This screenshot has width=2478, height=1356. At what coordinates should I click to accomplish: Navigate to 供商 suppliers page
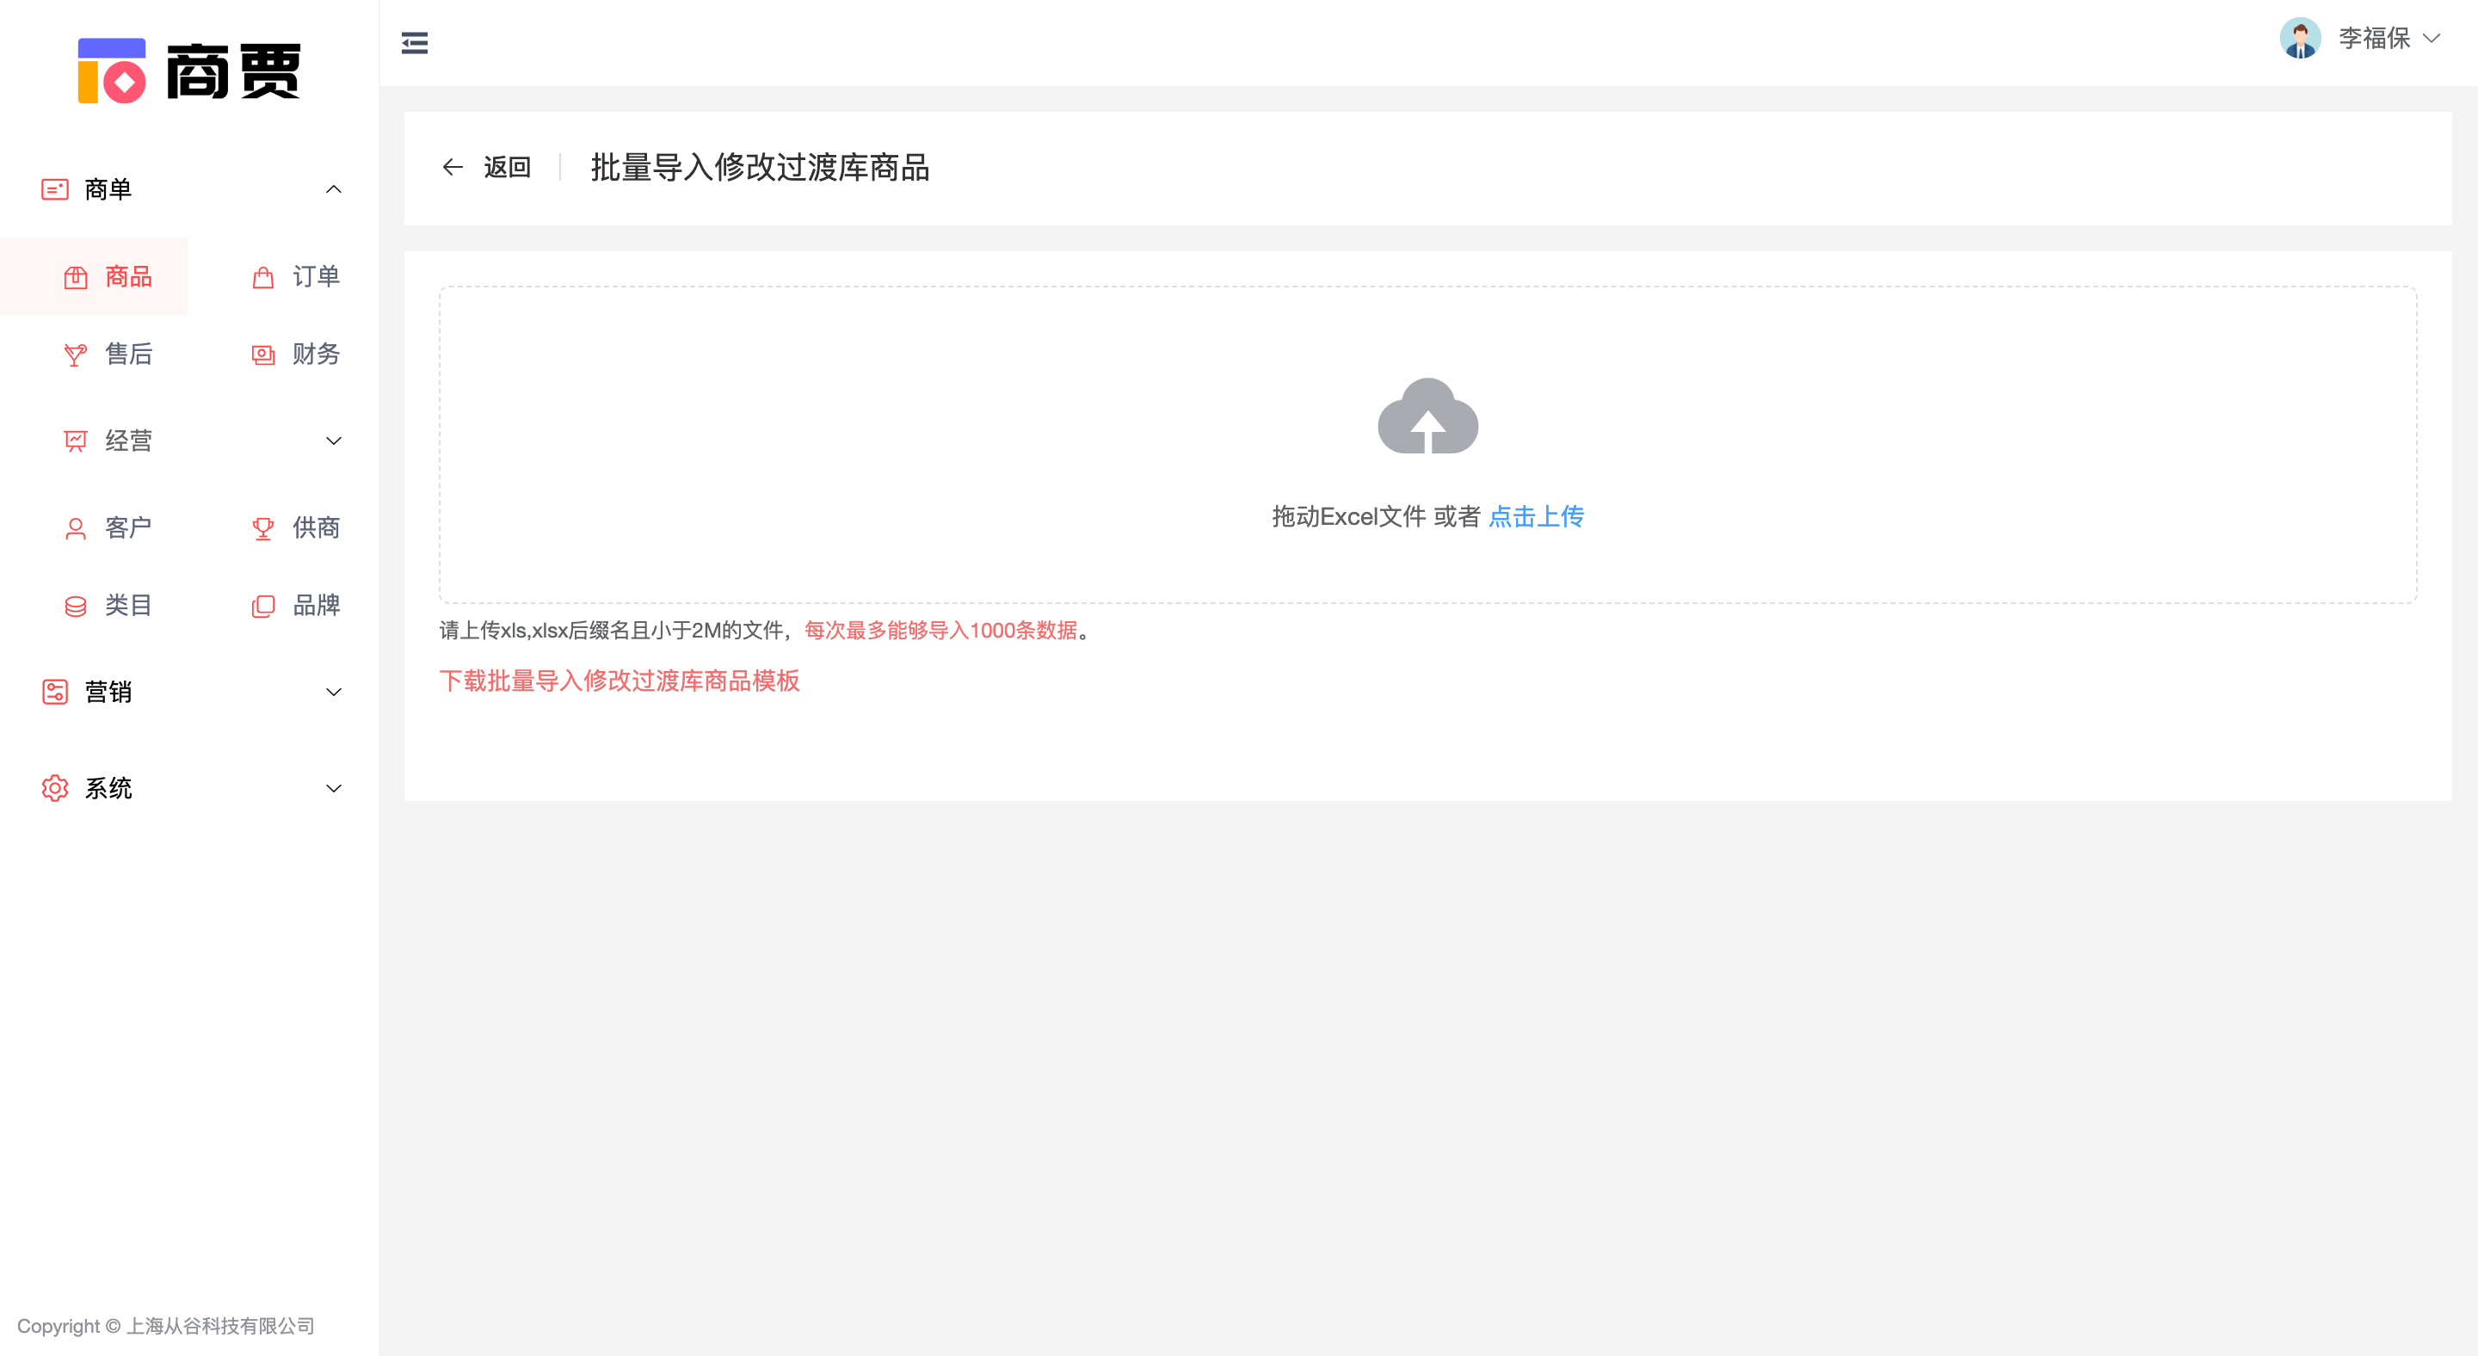point(296,528)
